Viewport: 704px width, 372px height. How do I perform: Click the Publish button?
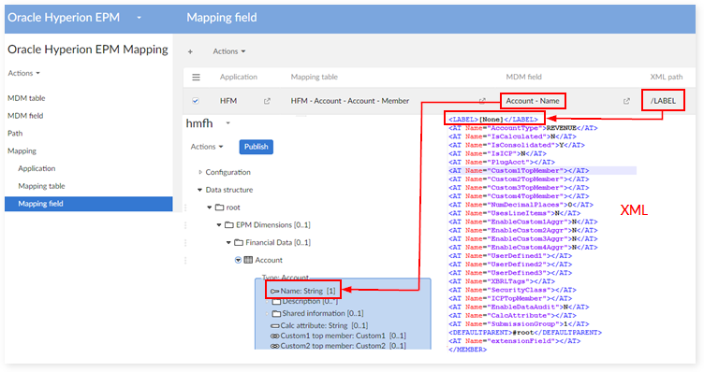coord(256,147)
